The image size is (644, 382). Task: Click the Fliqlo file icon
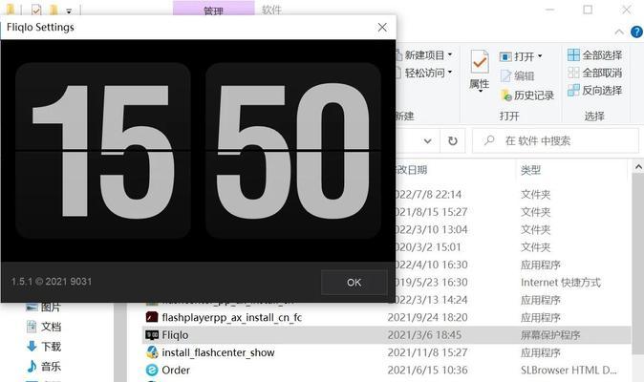point(152,335)
